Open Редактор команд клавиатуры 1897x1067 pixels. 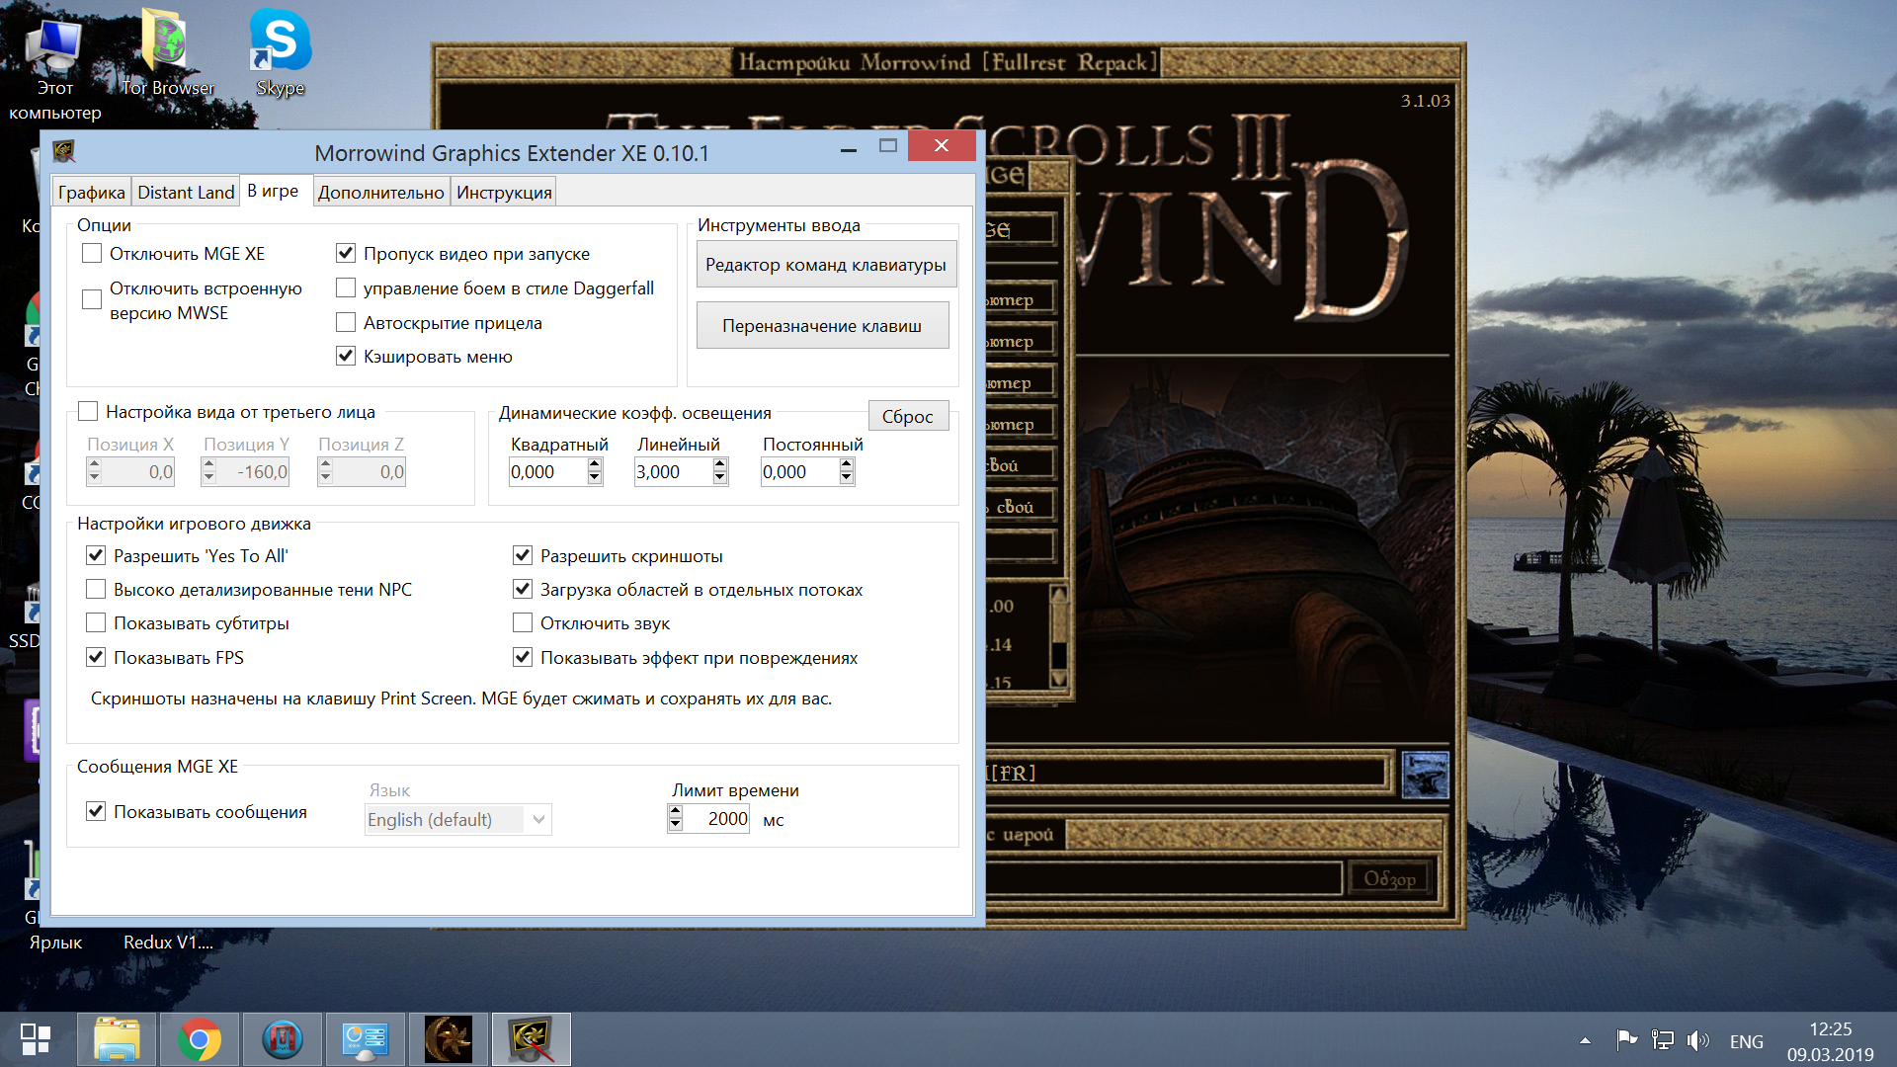click(x=826, y=265)
